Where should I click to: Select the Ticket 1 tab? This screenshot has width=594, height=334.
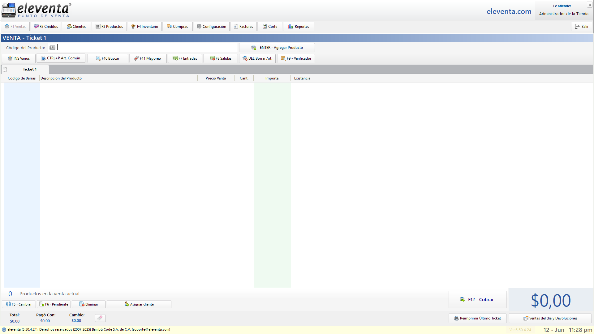(29, 69)
